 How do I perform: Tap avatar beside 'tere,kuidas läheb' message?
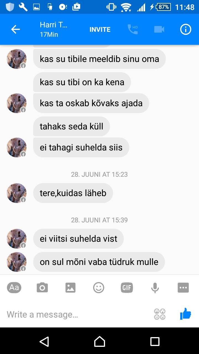[17, 193]
